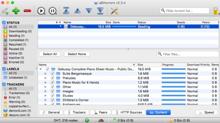
Task: Click the pause button in toolbar
Action: [x=52, y=11]
